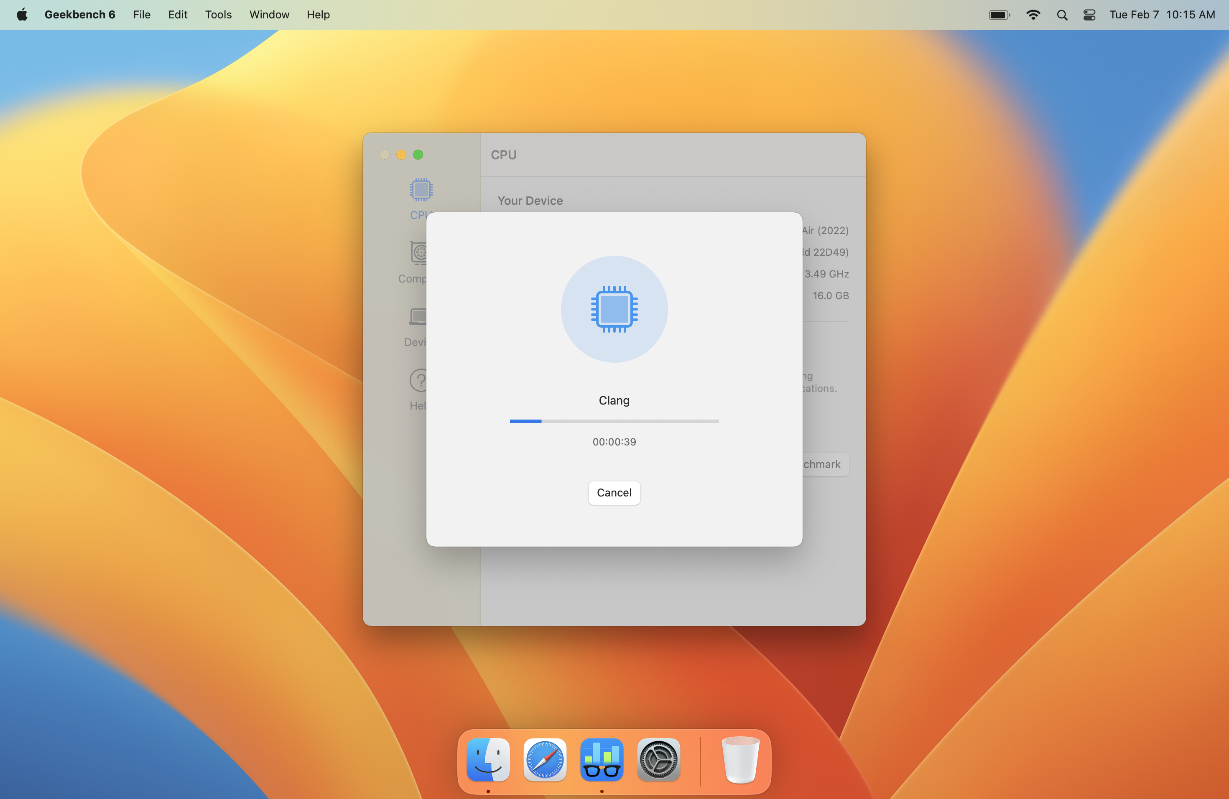
Task: Open Control Center icon
Action: point(1089,15)
